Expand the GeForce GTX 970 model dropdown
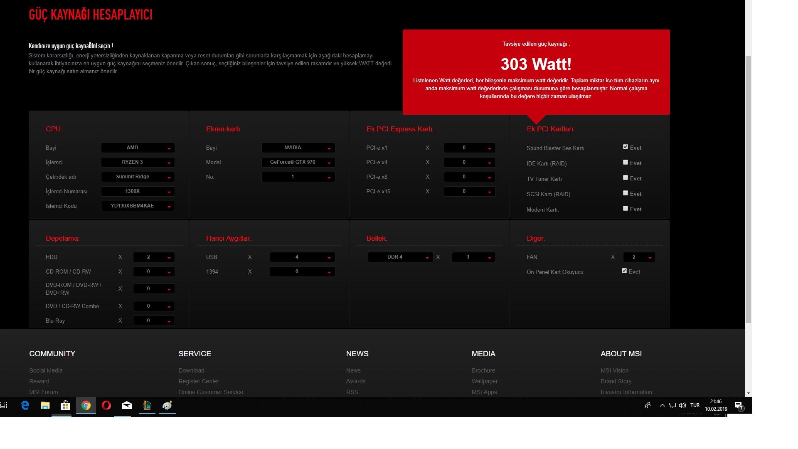This screenshot has height=449, width=798. click(298, 163)
